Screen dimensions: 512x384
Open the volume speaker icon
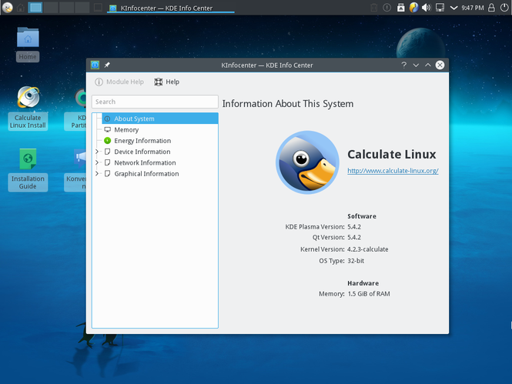pyautogui.click(x=427, y=8)
